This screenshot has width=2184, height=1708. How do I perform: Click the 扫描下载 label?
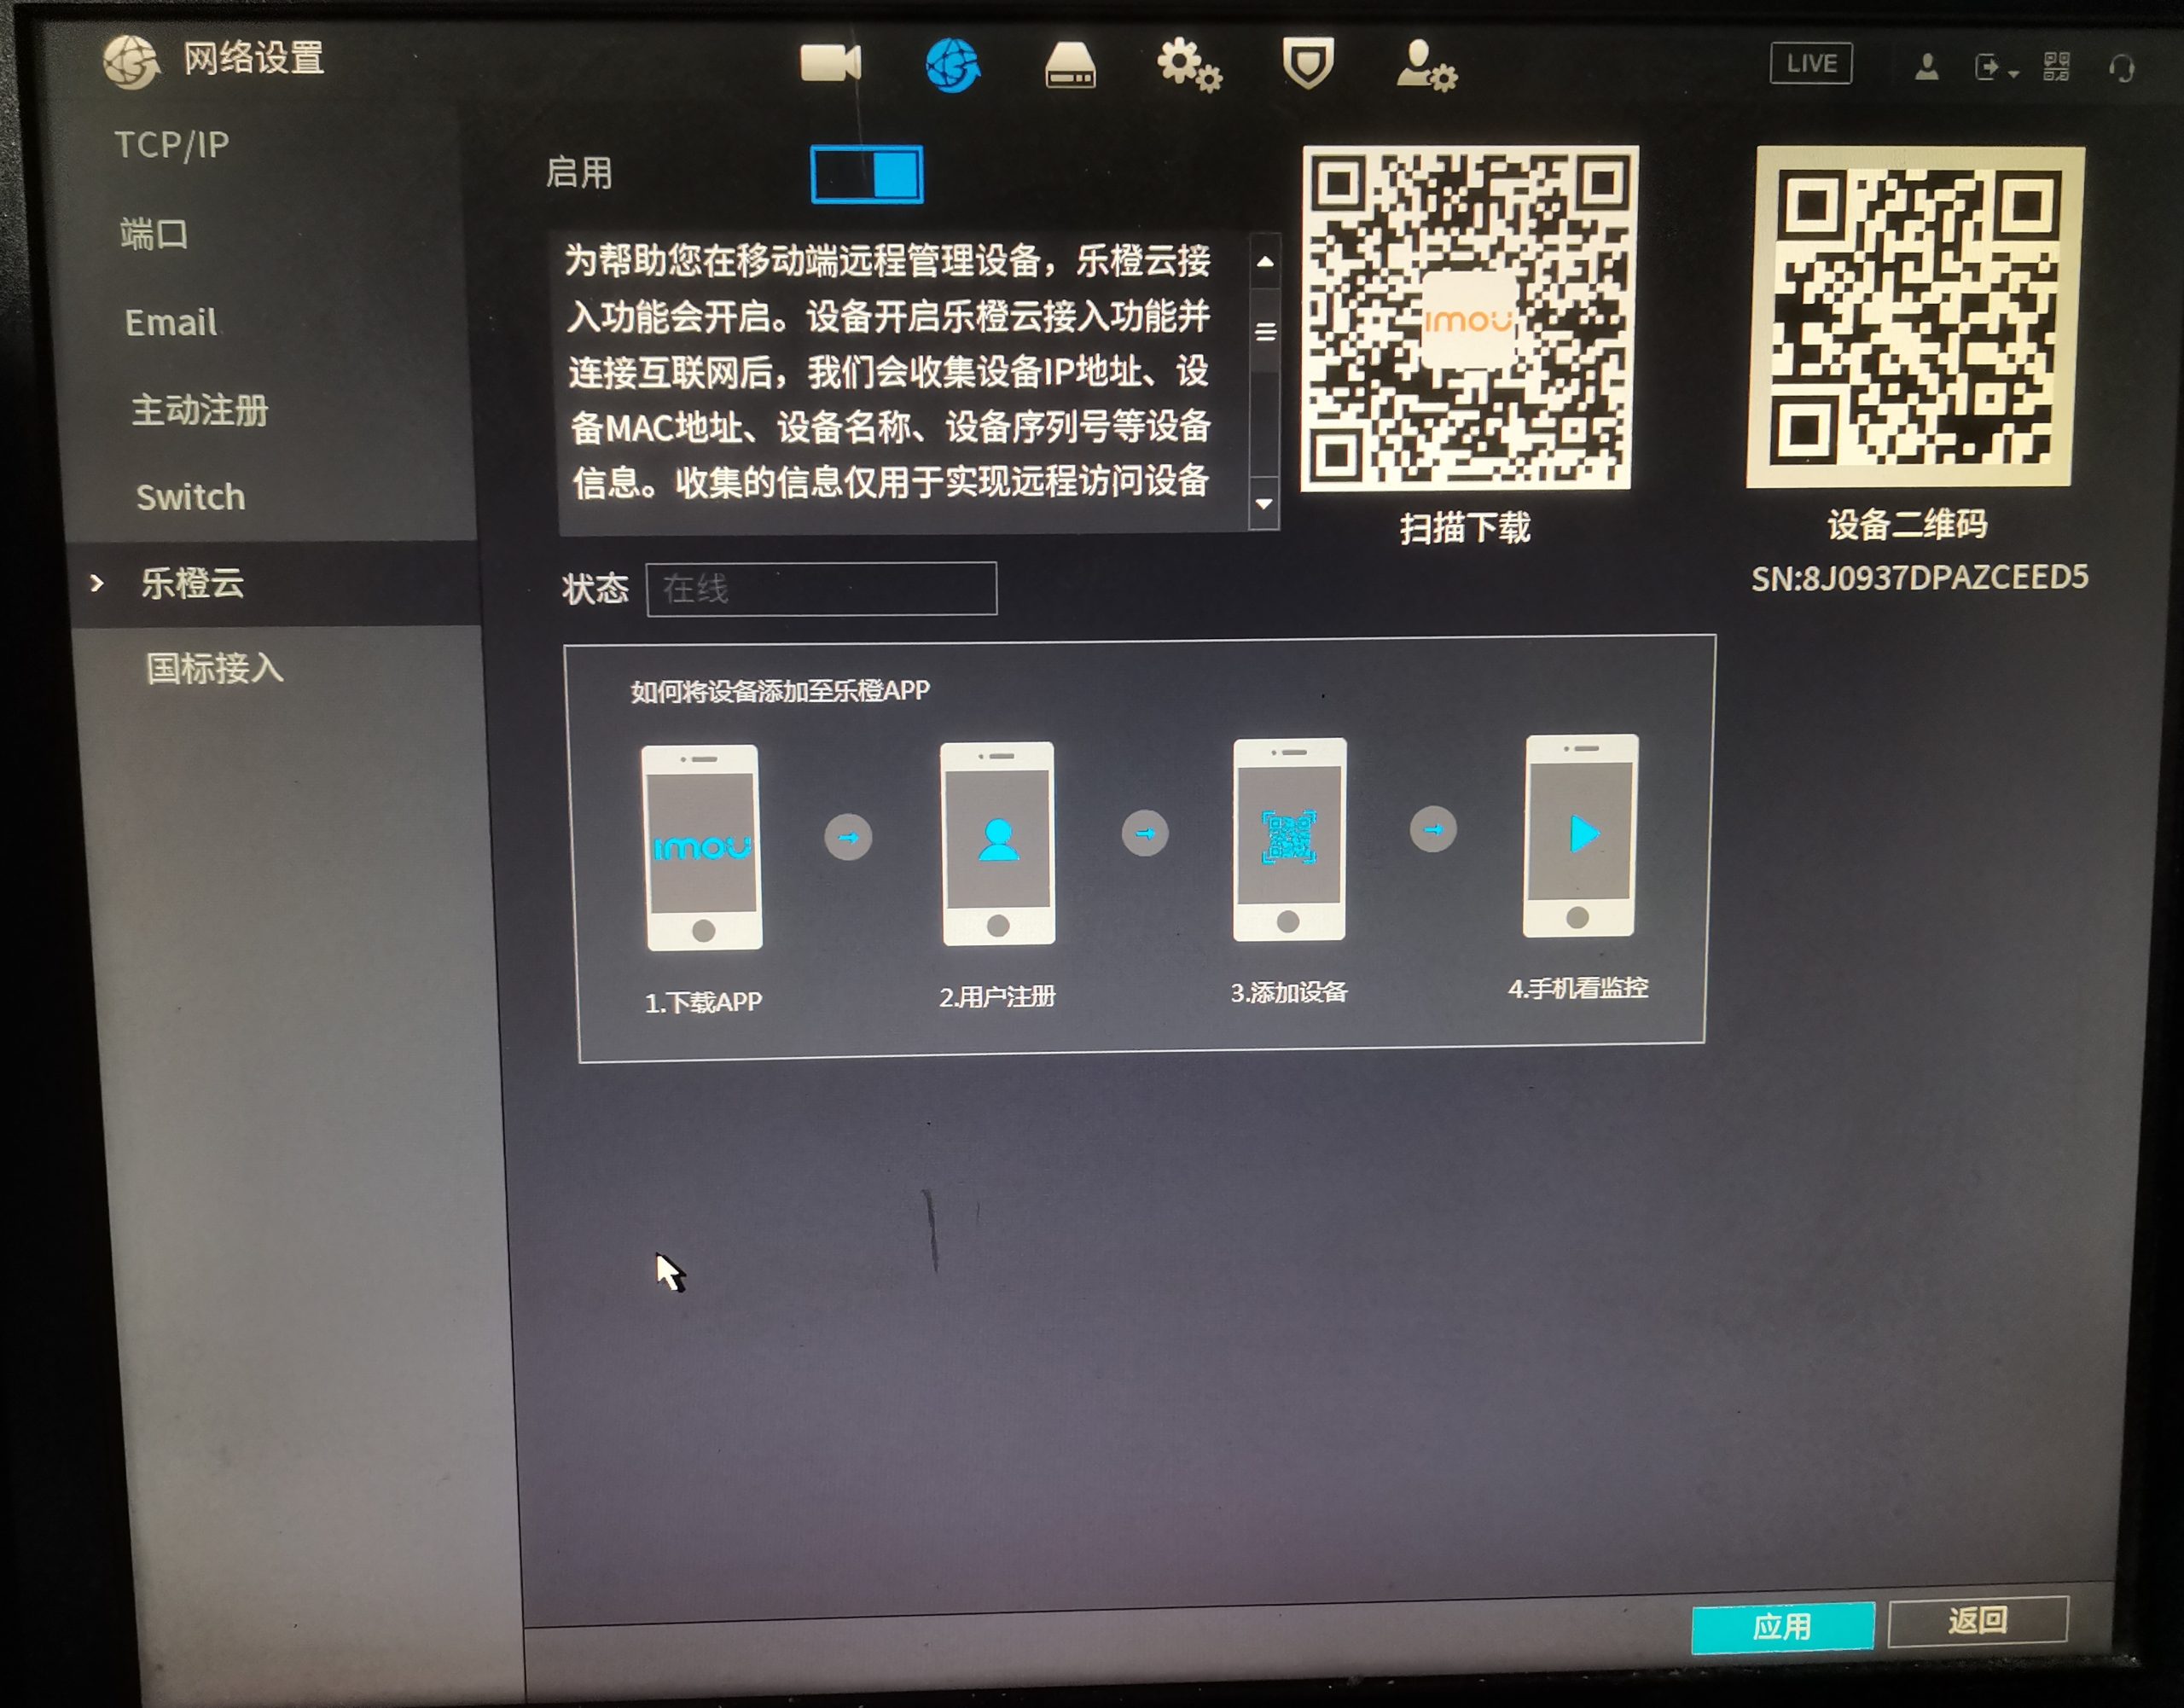(1465, 528)
